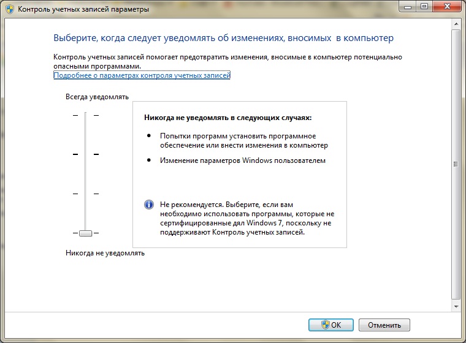This screenshot has width=466, height=343.
Task: Click the 'Никогда не уведомлять' label below the slider
Action: point(105,253)
